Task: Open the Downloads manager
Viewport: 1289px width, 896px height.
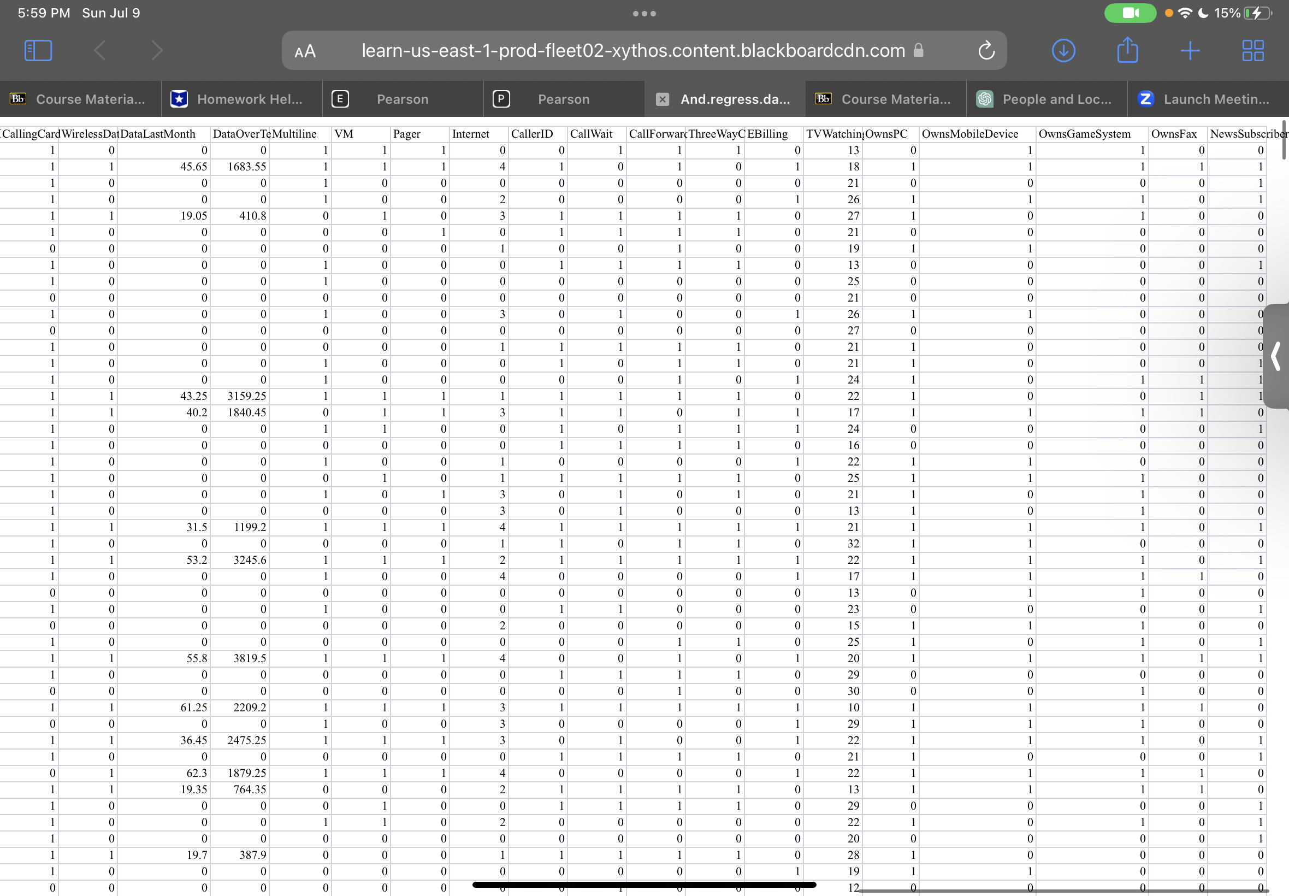Action: (x=1063, y=50)
